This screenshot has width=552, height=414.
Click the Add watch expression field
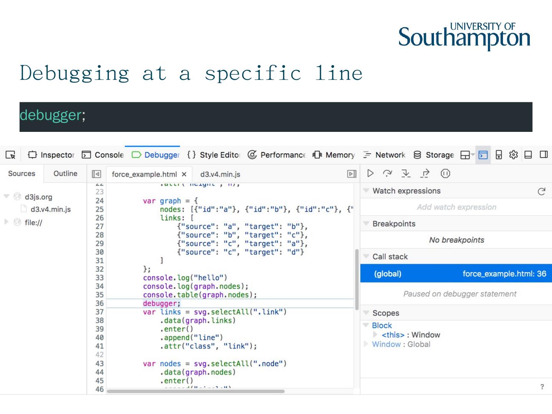pos(456,207)
